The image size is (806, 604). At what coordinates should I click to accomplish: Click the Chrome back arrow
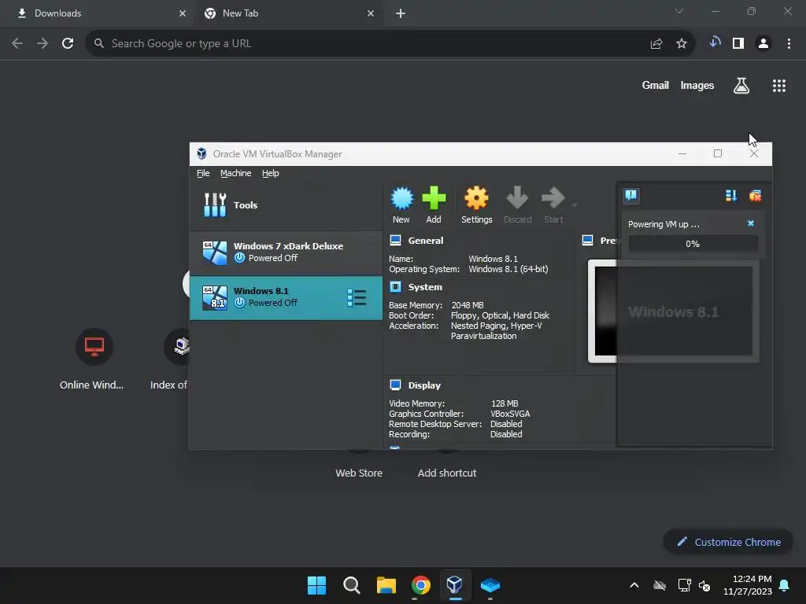click(17, 44)
